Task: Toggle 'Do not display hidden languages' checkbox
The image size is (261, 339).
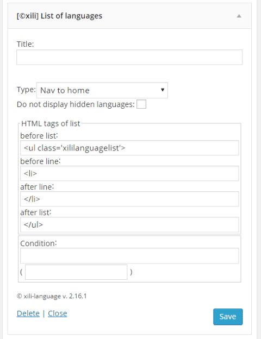Action: [x=141, y=104]
